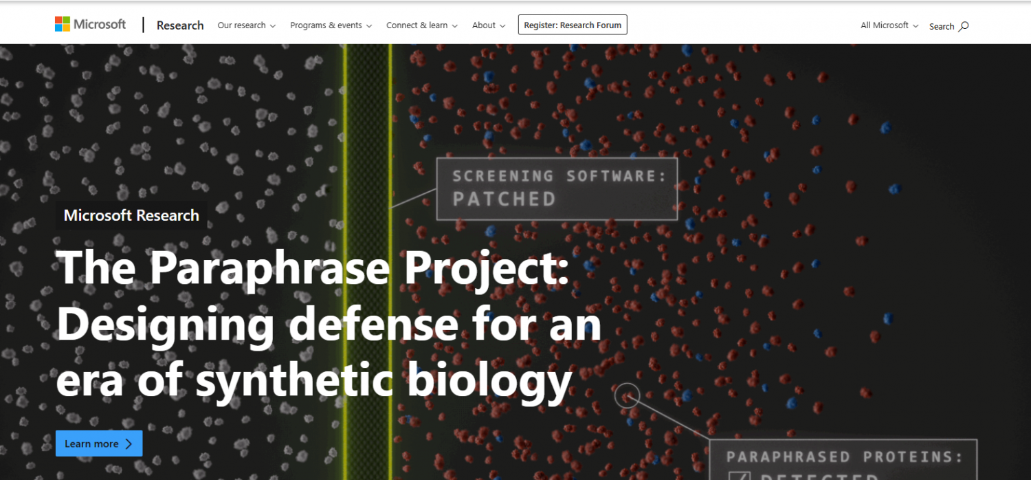The height and width of the screenshot is (480, 1031).
Task: Click the Microsoft Research label above the headline
Action: point(131,215)
